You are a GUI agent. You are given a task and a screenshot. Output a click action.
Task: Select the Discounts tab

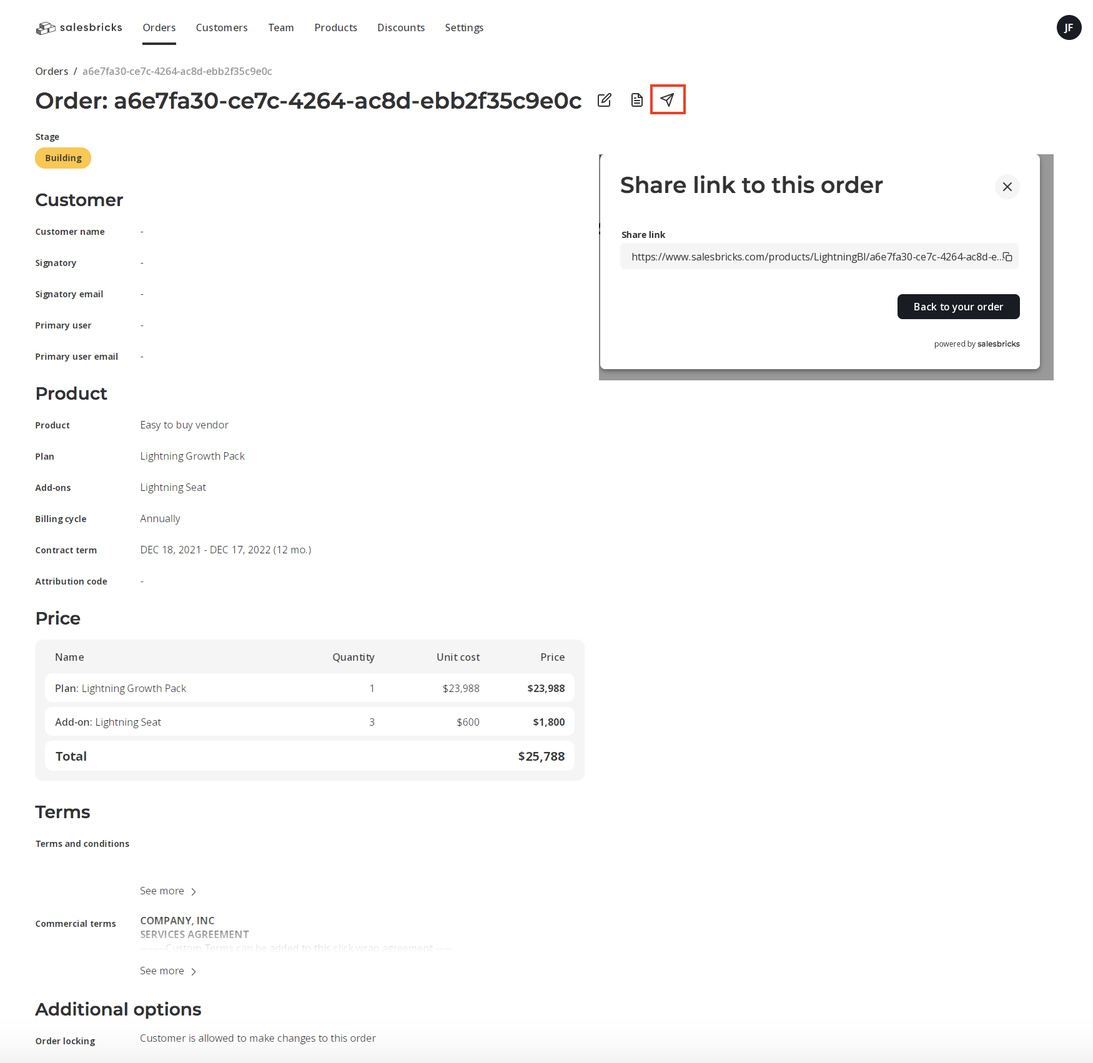pos(401,27)
